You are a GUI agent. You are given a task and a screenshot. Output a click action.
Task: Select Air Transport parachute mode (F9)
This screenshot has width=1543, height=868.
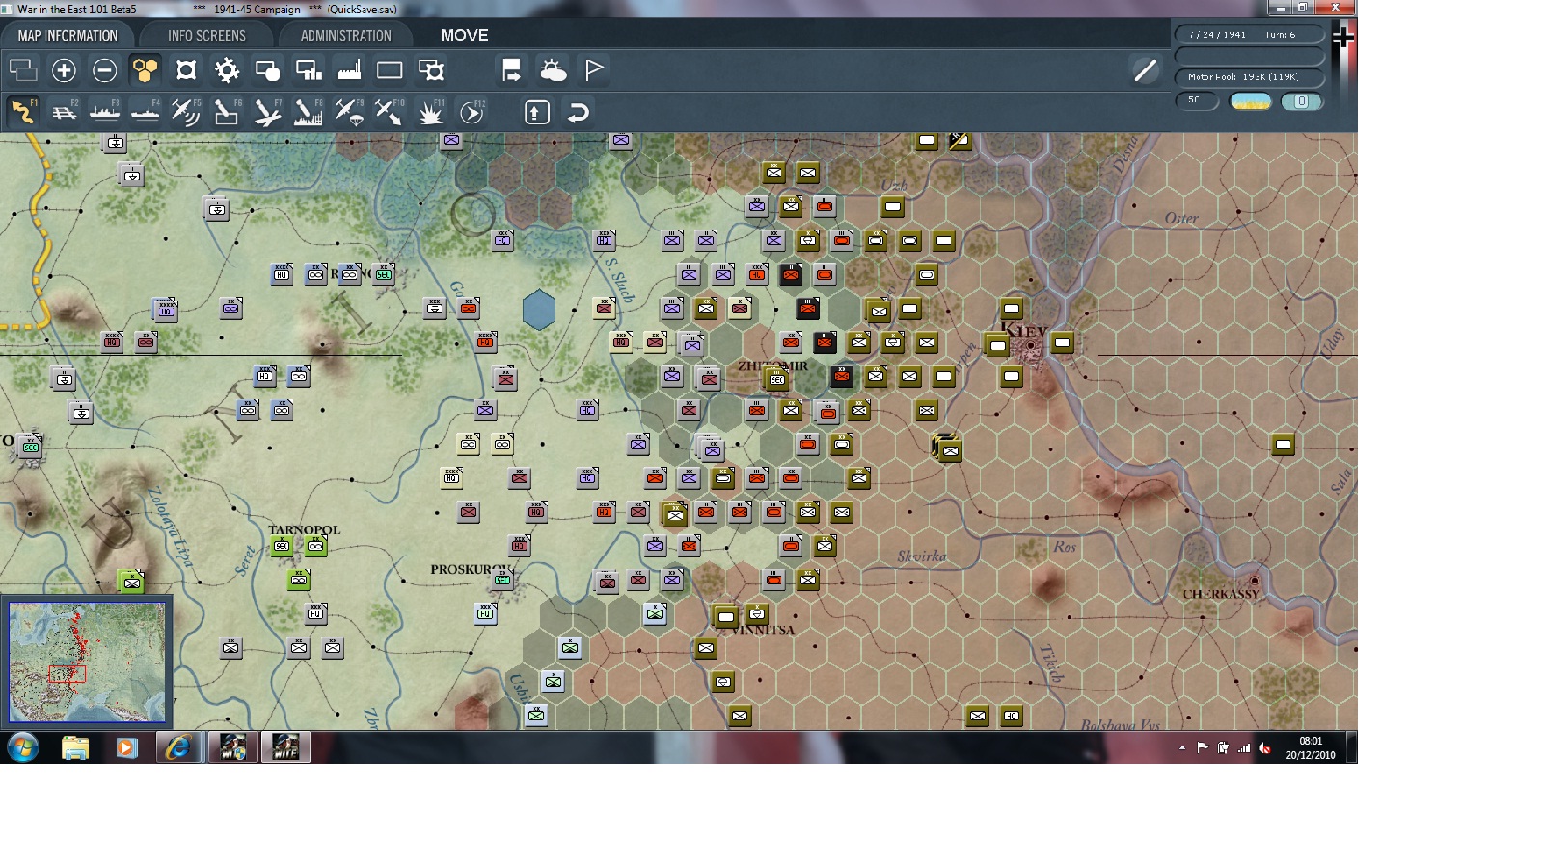[349, 112]
